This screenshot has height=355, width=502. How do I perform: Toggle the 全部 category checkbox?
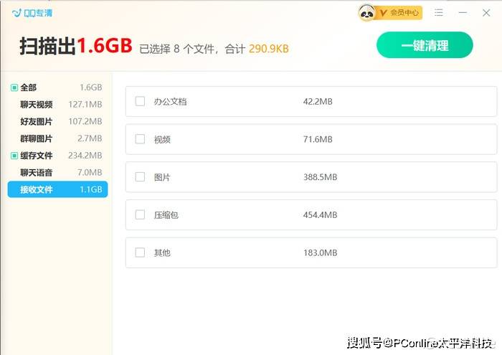click(14, 87)
